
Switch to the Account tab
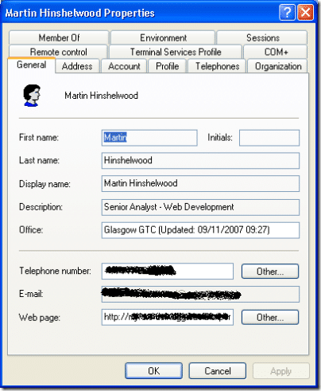(124, 66)
